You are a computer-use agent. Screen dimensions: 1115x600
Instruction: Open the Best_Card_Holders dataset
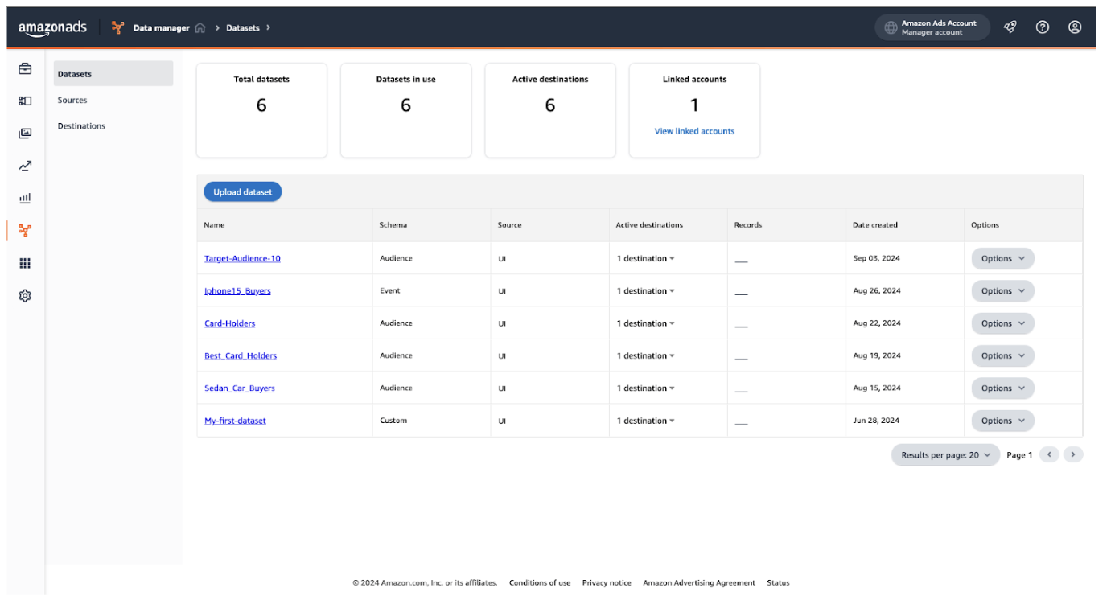pyautogui.click(x=241, y=355)
